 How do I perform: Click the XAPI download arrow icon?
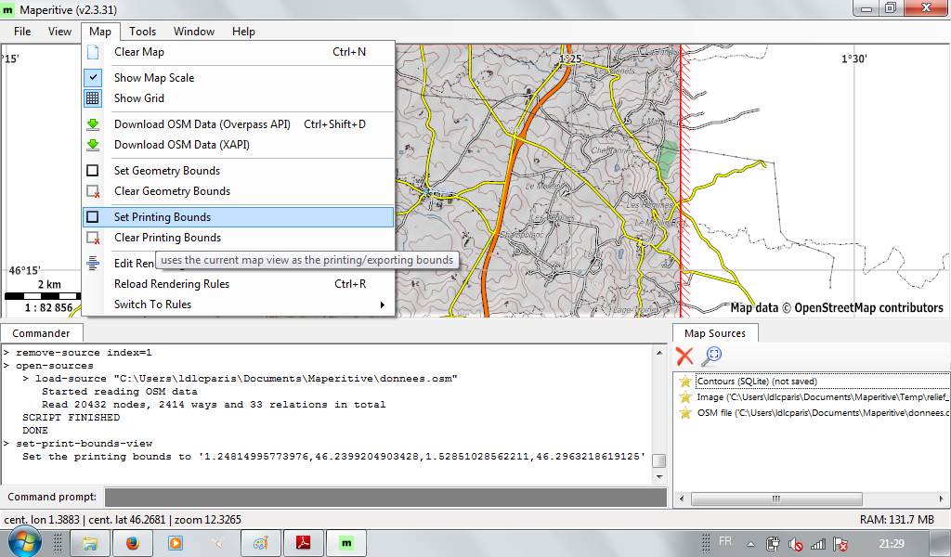(93, 145)
